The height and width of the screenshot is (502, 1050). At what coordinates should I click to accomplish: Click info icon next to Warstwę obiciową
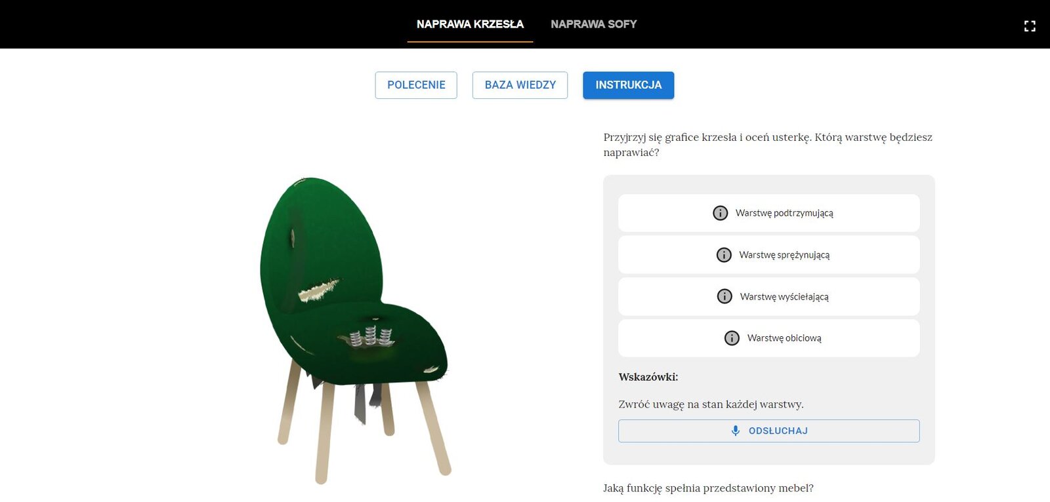coord(732,338)
